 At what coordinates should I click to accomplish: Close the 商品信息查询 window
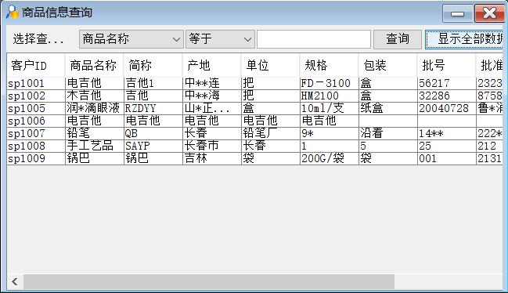pos(489,13)
